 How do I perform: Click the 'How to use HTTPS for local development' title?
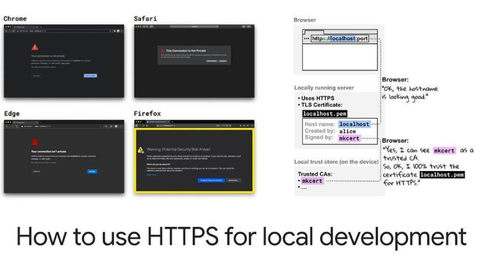pyautogui.click(x=241, y=237)
